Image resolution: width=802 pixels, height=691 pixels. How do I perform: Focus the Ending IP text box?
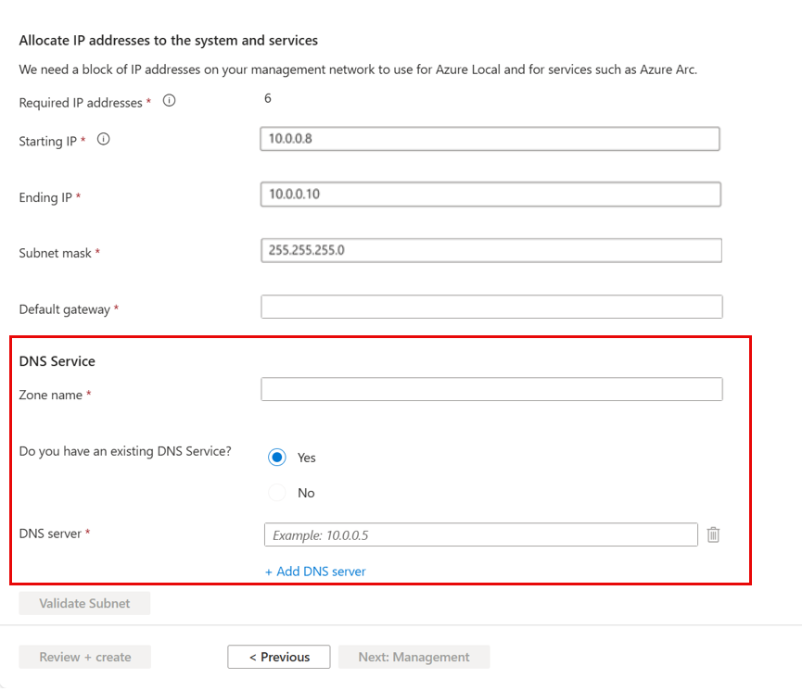[x=490, y=195]
